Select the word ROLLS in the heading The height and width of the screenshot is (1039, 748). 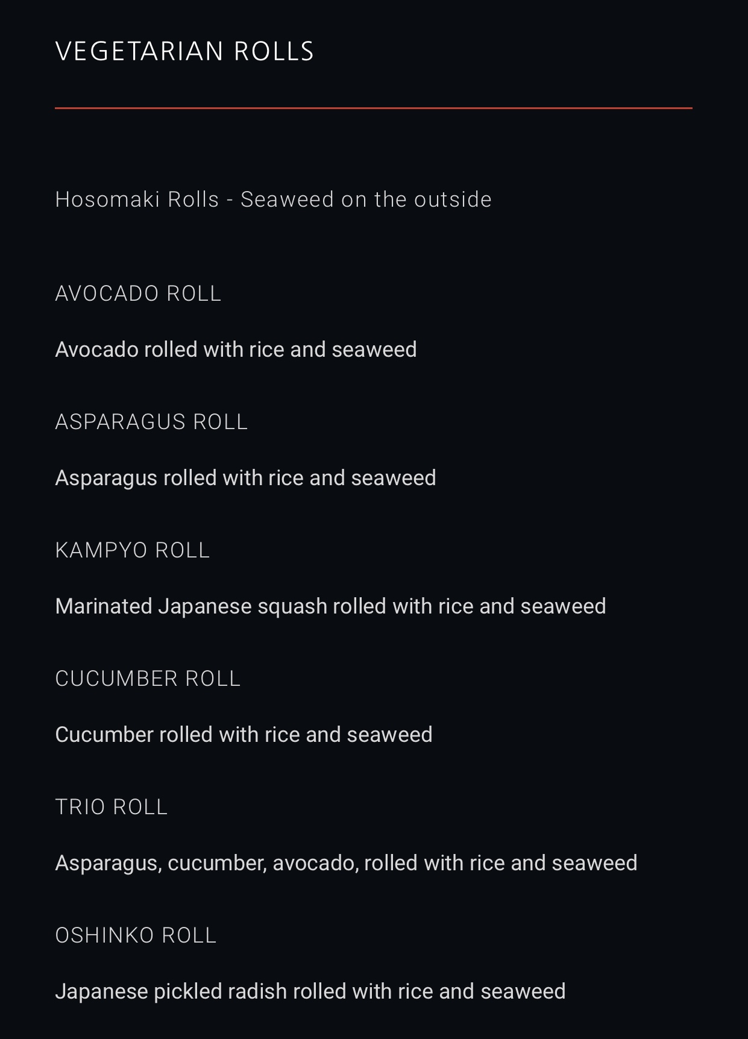click(x=274, y=51)
